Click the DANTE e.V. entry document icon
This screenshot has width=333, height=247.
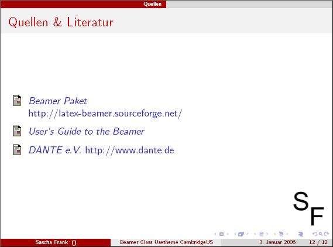pos(17,150)
